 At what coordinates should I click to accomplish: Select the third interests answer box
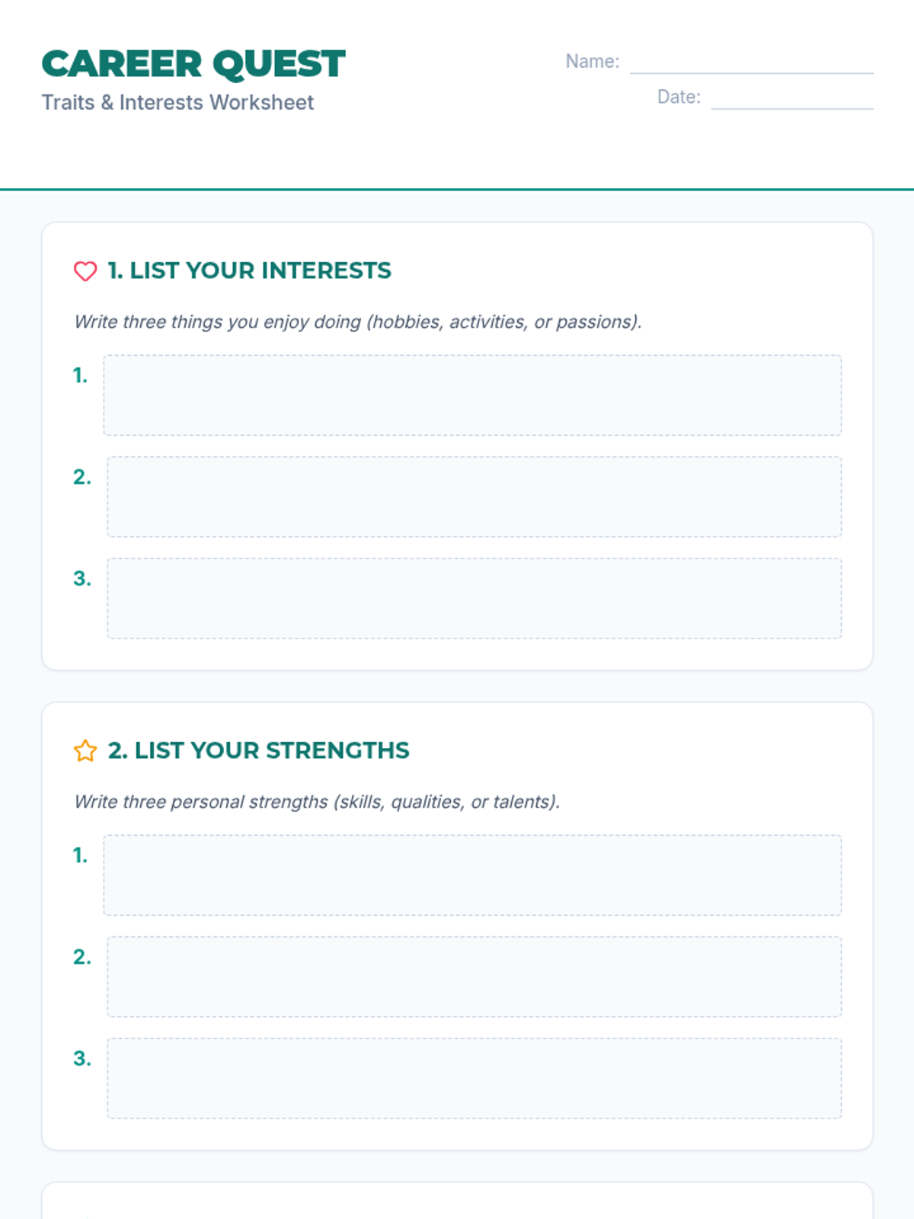tap(474, 598)
